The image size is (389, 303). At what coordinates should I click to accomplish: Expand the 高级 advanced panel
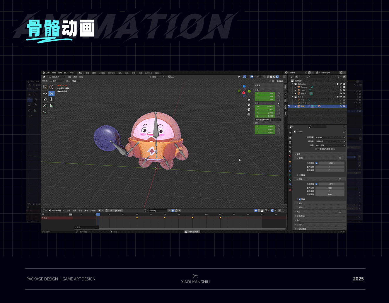tap(298, 207)
